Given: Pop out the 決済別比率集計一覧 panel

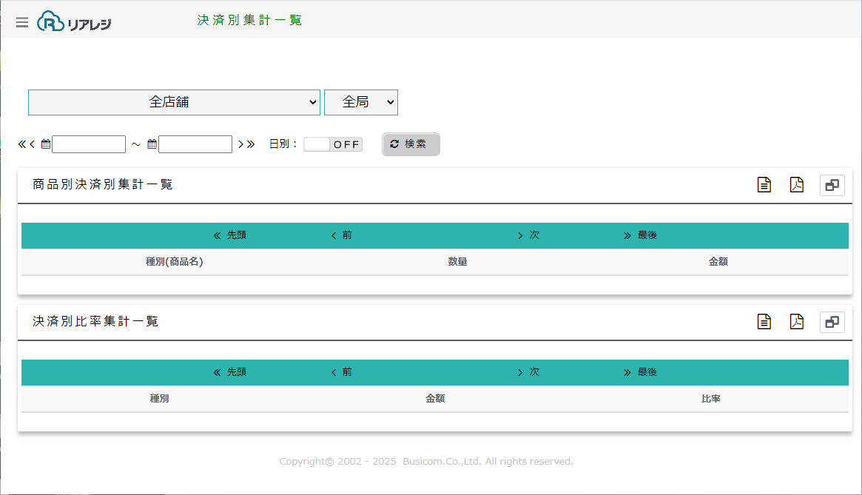Looking at the screenshot, I should tap(832, 322).
